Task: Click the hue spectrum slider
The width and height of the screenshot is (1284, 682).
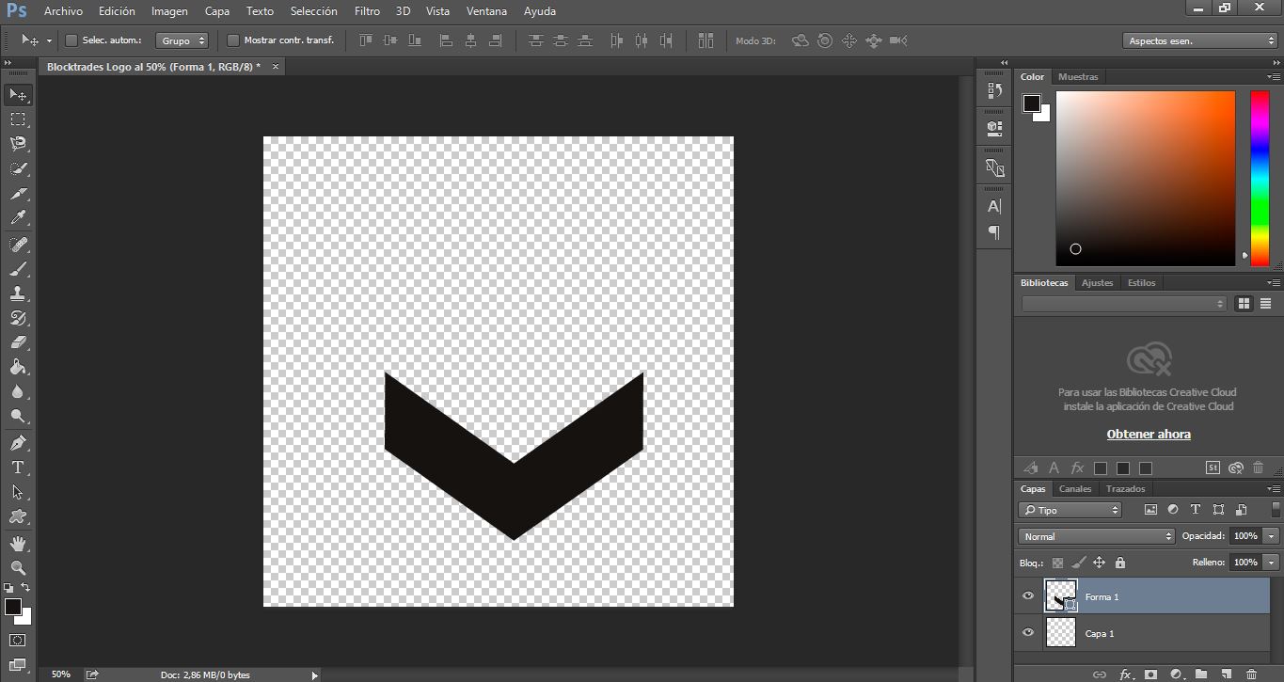Action: coord(1259,178)
